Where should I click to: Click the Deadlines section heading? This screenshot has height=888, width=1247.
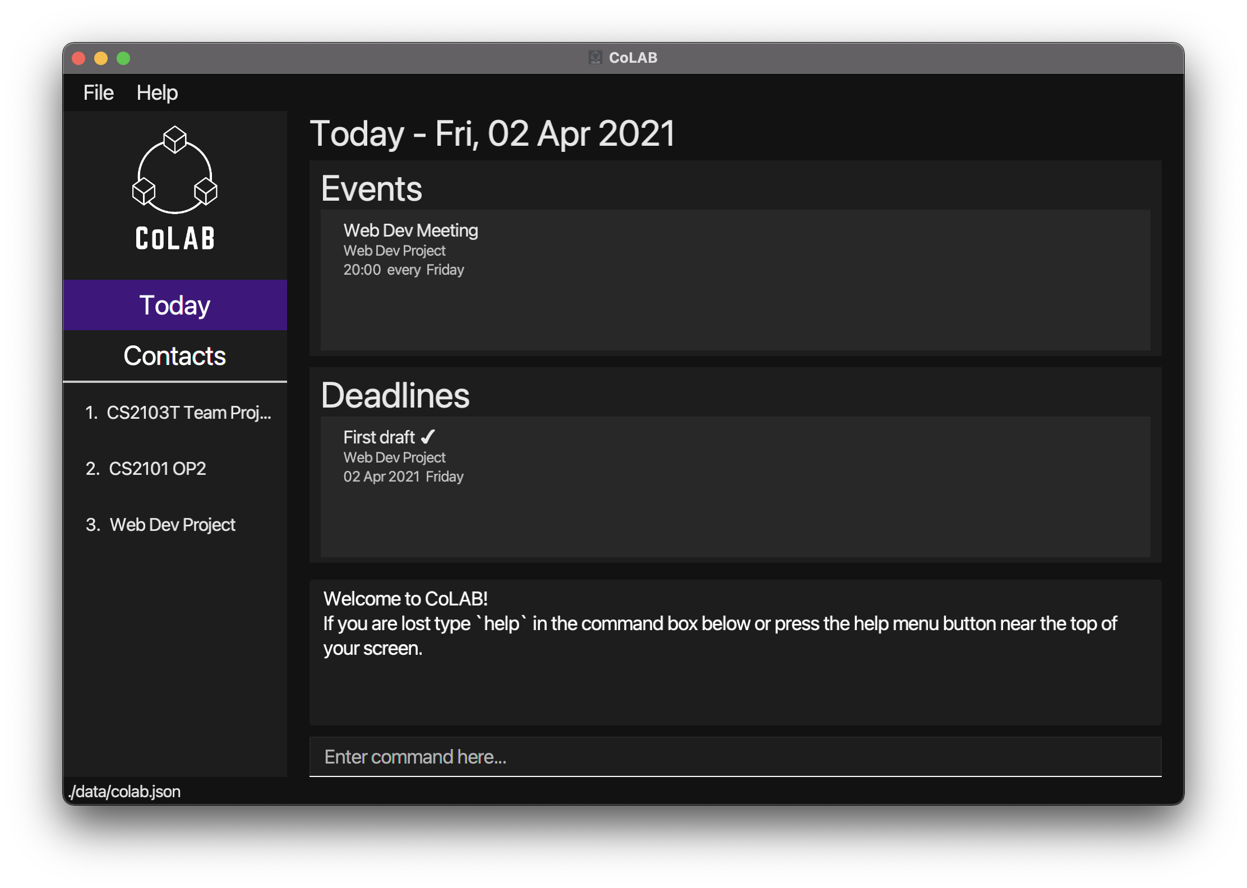(395, 395)
